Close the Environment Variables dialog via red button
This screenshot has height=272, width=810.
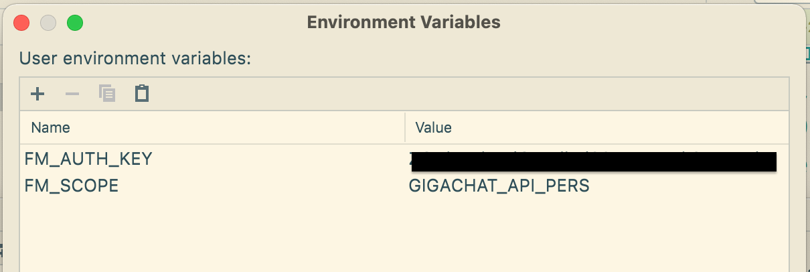21,23
